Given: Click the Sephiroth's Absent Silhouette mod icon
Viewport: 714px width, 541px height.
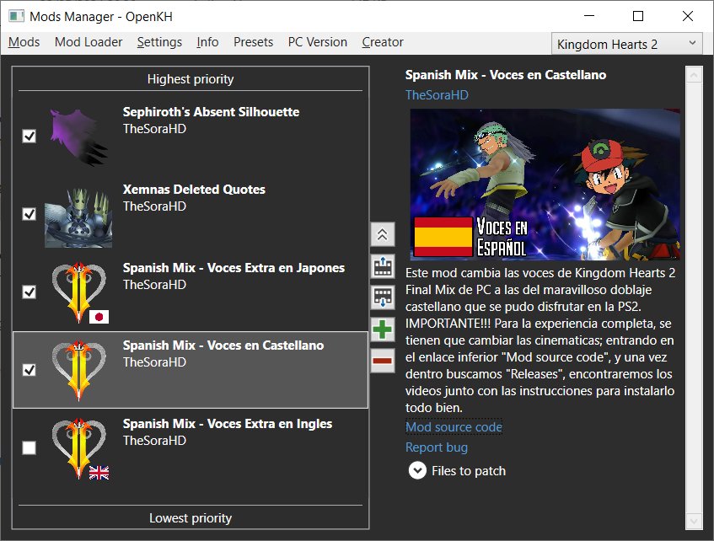Looking at the screenshot, I should (x=78, y=135).
